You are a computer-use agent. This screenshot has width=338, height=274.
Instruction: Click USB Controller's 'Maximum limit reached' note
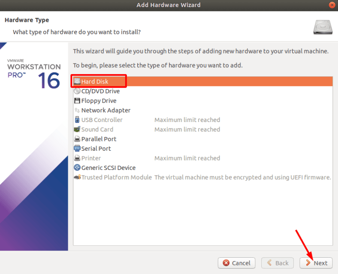pos(187,120)
